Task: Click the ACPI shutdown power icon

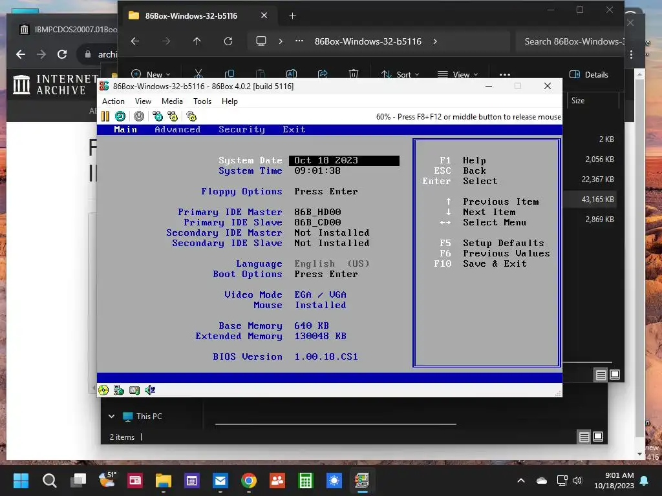Action: pyautogui.click(x=139, y=116)
